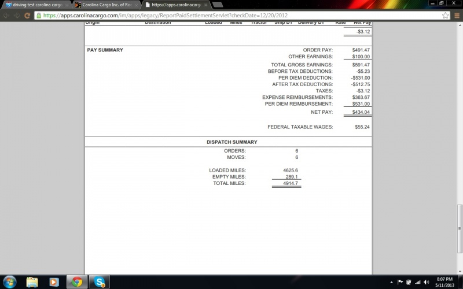Switch to the driving test carolina cargo tab
The height and width of the screenshot is (289, 463).
click(34, 5)
